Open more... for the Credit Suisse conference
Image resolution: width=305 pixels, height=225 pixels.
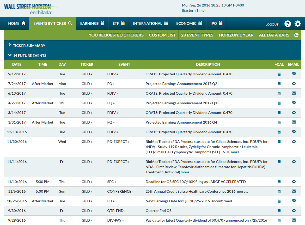pyautogui.click(x=242, y=191)
